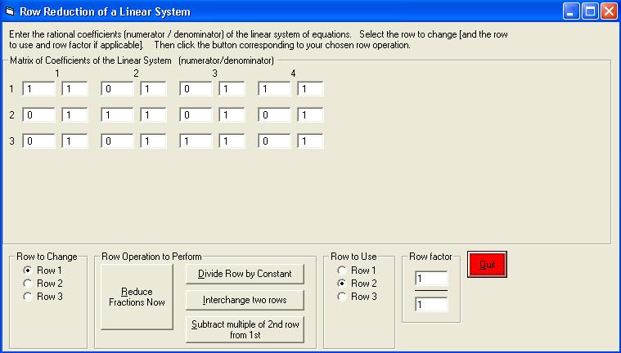Click row 3 column 1 numerator field
Viewport: 621px width, 353px height.
click(38, 141)
